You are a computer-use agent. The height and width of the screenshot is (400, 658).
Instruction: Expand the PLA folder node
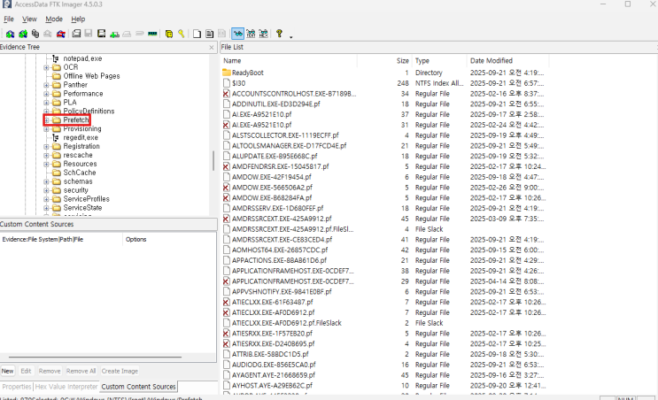tap(46, 103)
